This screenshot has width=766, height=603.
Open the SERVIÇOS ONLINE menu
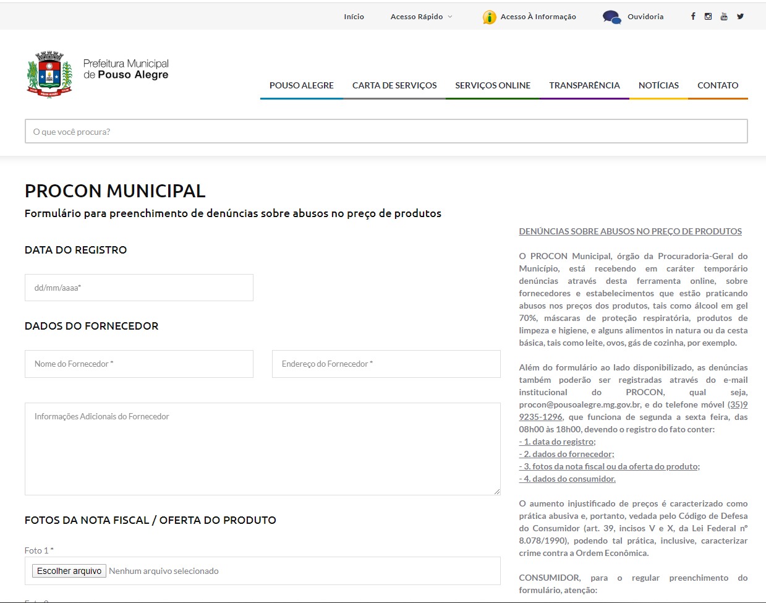[493, 86]
